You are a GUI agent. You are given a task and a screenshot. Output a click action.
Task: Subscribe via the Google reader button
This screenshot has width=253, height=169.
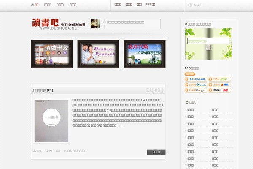196,90
